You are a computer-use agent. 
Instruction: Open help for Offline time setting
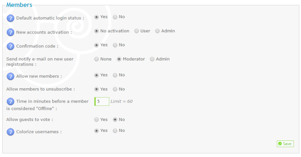point(11,101)
